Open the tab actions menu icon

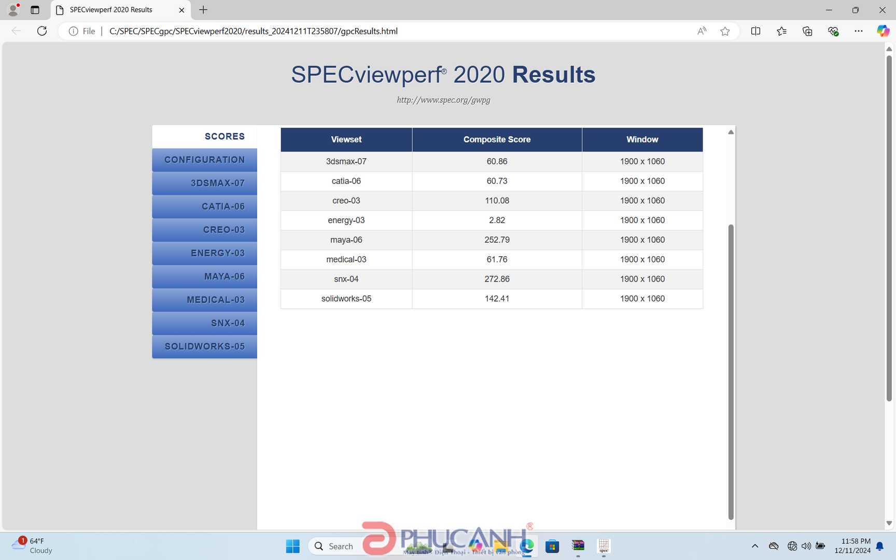(35, 10)
